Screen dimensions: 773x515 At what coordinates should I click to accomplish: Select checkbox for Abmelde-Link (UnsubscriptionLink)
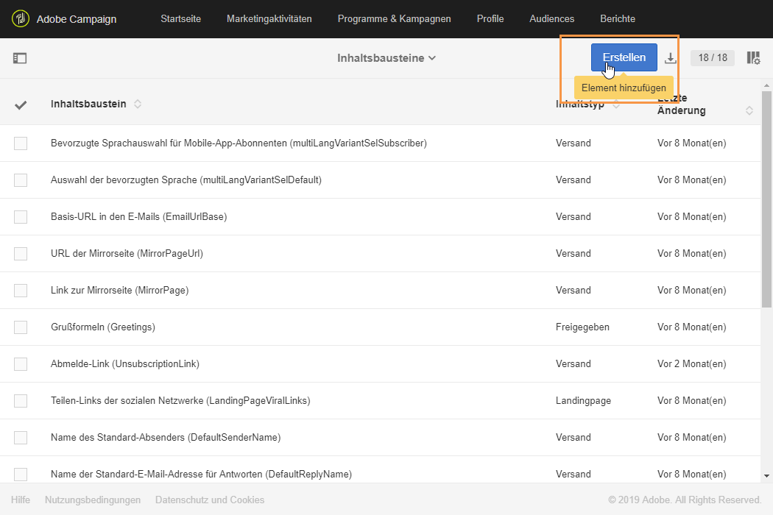21,364
